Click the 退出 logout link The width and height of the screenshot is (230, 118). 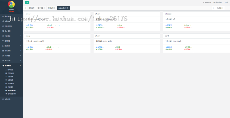pos(227,3)
